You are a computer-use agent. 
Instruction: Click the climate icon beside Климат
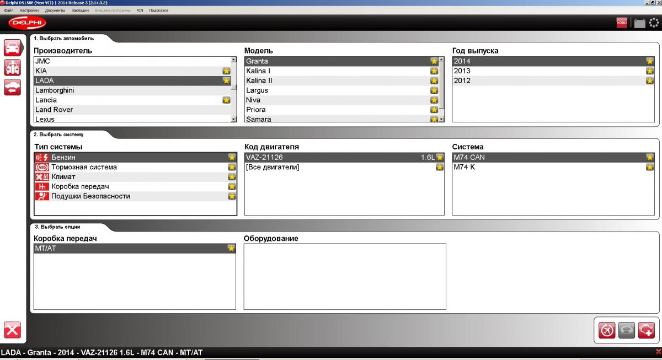point(42,177)
